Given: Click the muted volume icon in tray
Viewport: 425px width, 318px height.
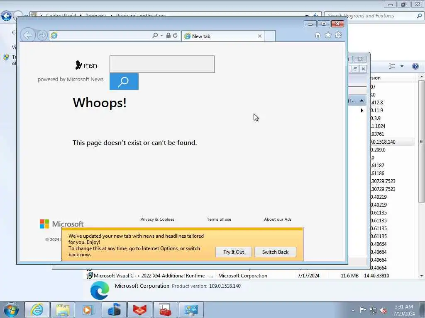Looking at the screenshot, I should coord(383,310).
